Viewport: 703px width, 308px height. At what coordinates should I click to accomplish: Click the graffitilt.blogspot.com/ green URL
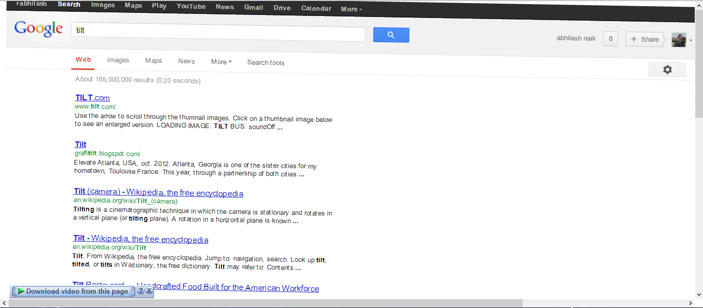pyautogui.click(x=107, y=154)
